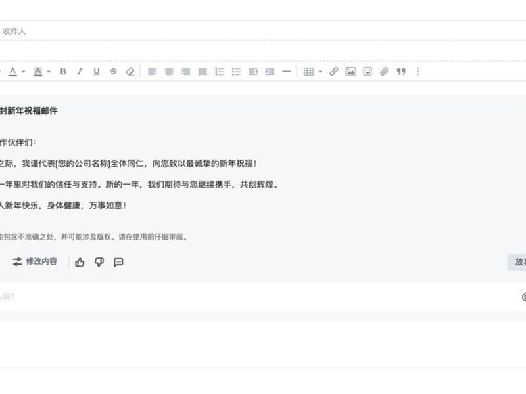Insert a horizontal divider line
Screen dimensions: 526x394
[x=287, y=72]
